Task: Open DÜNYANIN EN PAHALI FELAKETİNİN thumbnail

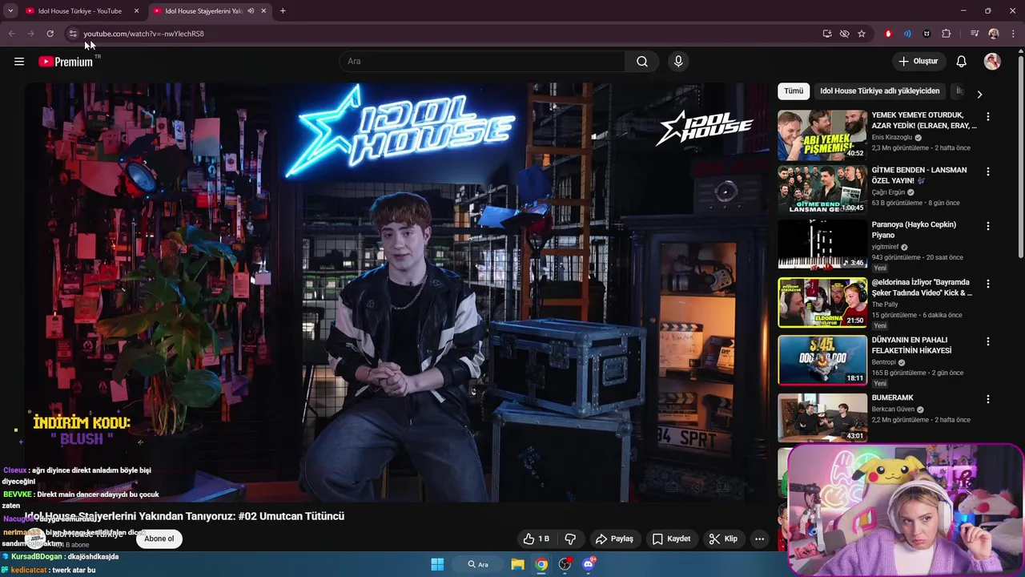Action: tap(822, 360)
